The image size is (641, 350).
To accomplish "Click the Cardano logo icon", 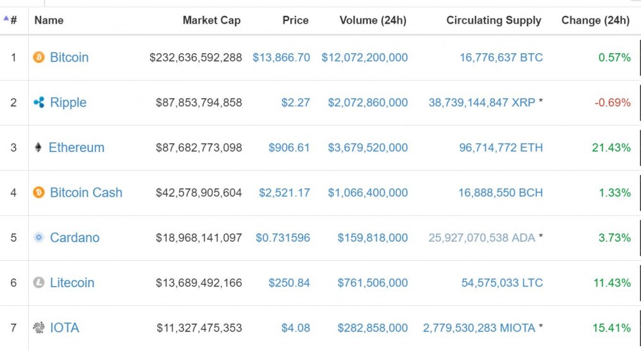I will click(x=39, y=238).
